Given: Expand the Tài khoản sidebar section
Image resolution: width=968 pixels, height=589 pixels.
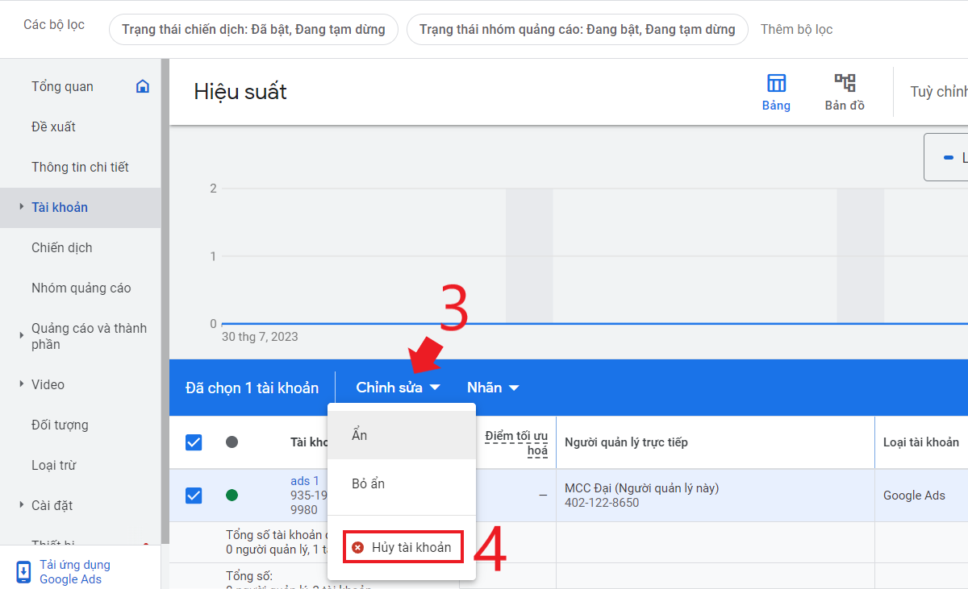Looking at the screenshot, I should 22,207.
